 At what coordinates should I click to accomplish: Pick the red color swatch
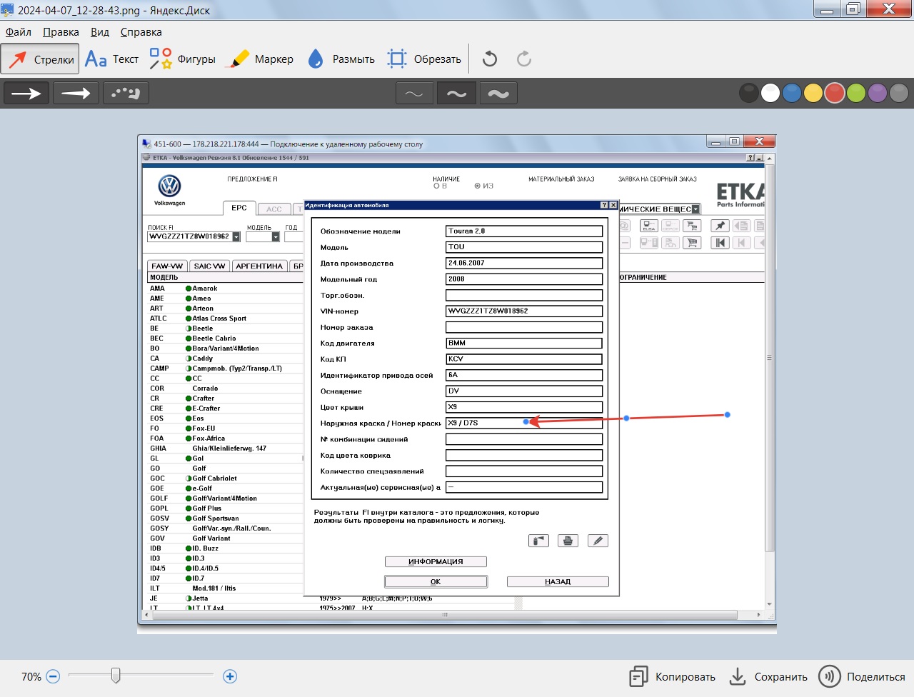tap(835, 93)
